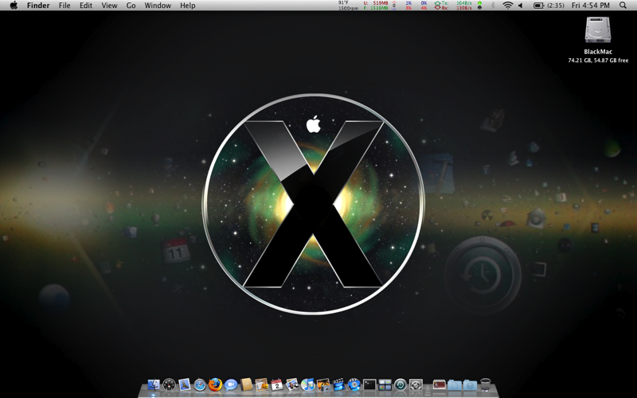Click the BlackMac drive name label
637x398 pixels.
(x=598, y=52)
